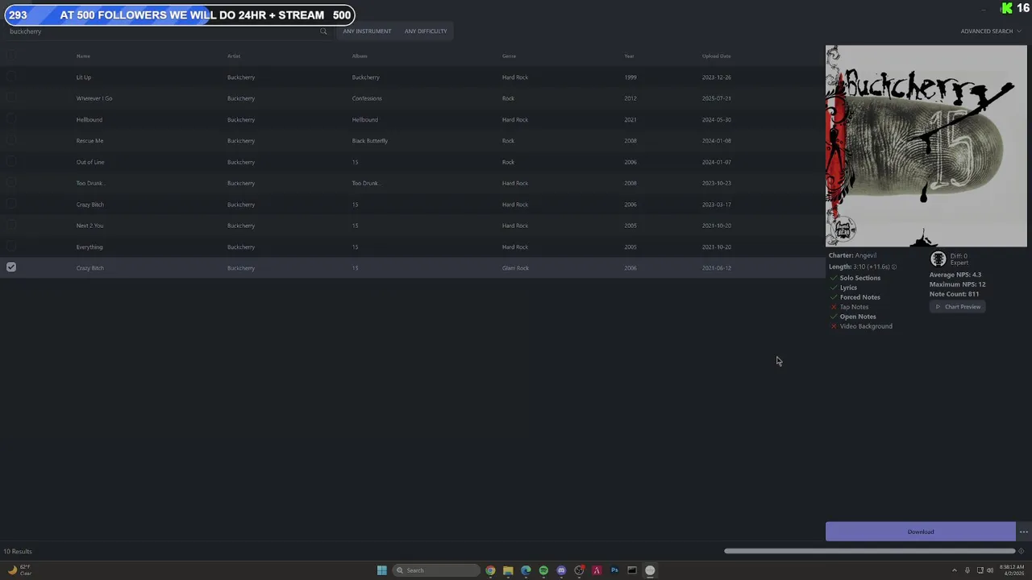Image resolution: width=1032 pixels, height=580 pixels.
Task: Play the Chart Preview
Action: [x=957, y=307]
